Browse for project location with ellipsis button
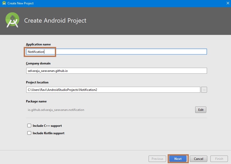 (204, 90)
